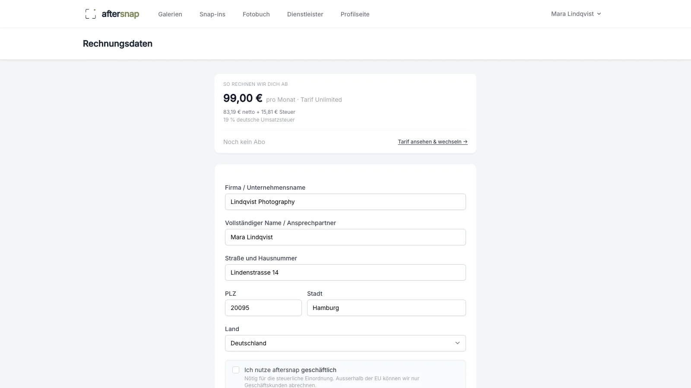Open the Land dropdown set to Deutschland

tap(345, 343)
